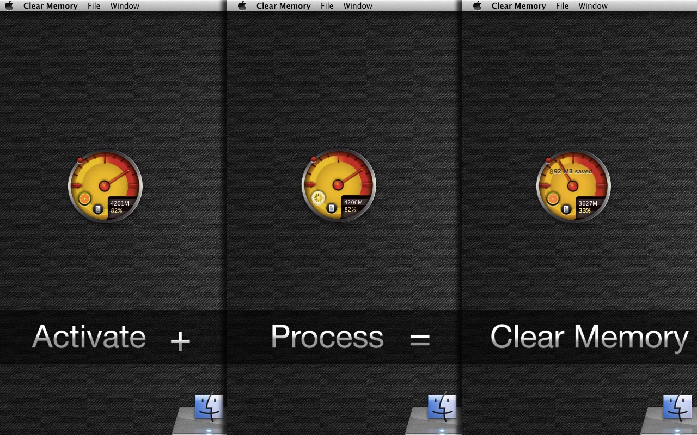Click the red needle hub of the 4201M gauge
697x435 pixels.
tap(105, 186)
